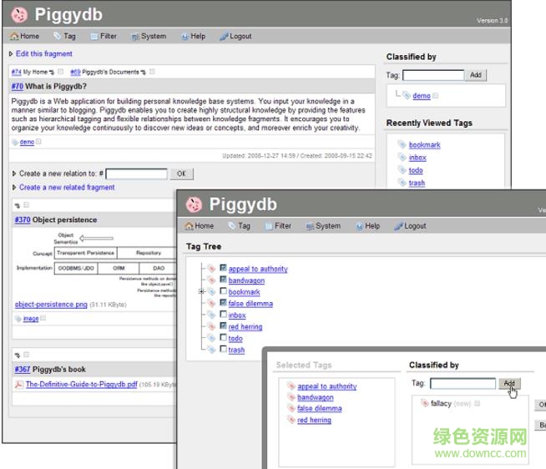Click tag icon next to inbox in Recently Viewed Tags
Screen dimensions: 546x469
point(402,157)
